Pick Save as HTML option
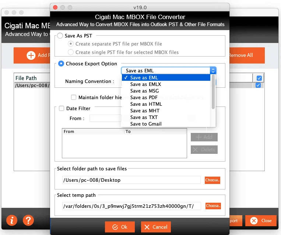Image resolution: width=281 pixels, height=235 pixels. [x=166, y=104]
